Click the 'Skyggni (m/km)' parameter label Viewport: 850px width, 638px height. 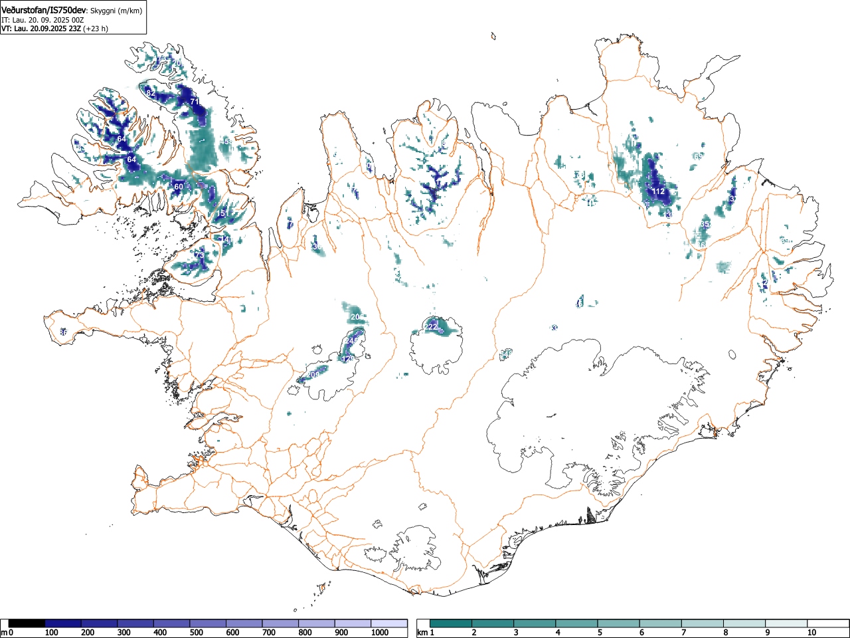coord(116,11)
